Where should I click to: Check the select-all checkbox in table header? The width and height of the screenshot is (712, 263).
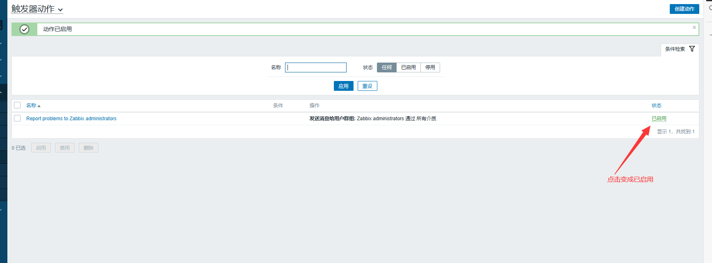tap(17, 105)
